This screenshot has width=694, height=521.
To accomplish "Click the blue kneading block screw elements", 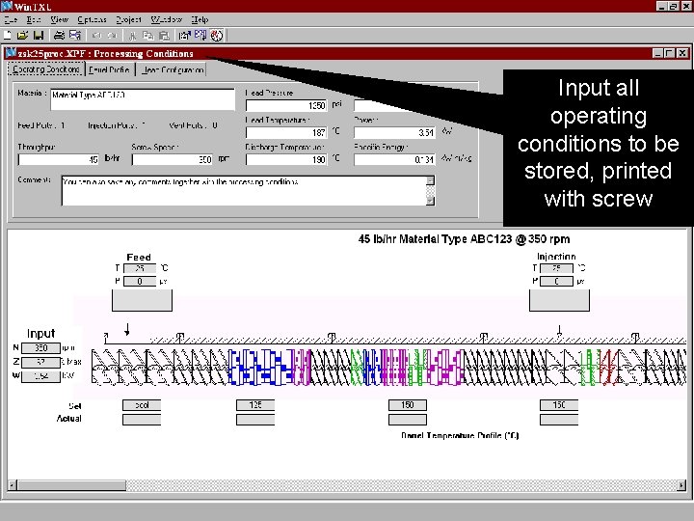I will 259,368.
